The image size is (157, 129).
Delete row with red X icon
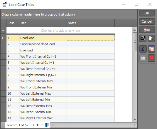point(151,58)
